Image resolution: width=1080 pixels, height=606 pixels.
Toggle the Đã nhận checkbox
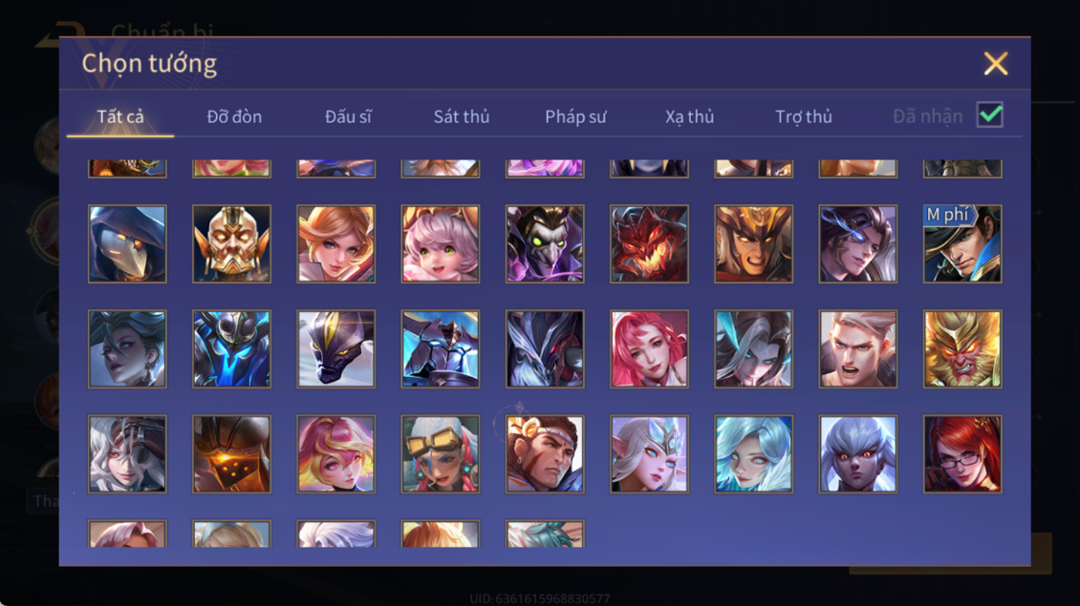(990, 115)
